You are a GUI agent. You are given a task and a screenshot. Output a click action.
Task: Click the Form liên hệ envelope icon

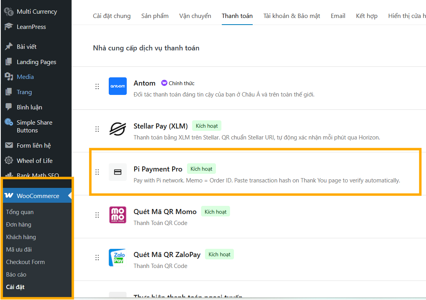click(x=9, y=145)
